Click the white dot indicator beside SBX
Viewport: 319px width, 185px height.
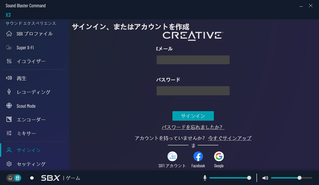pos(32,178)
